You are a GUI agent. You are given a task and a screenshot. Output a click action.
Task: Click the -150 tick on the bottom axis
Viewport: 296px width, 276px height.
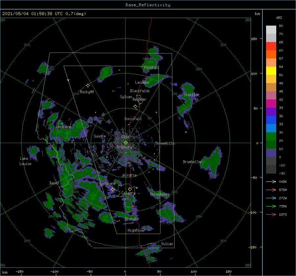pos(19,271)
